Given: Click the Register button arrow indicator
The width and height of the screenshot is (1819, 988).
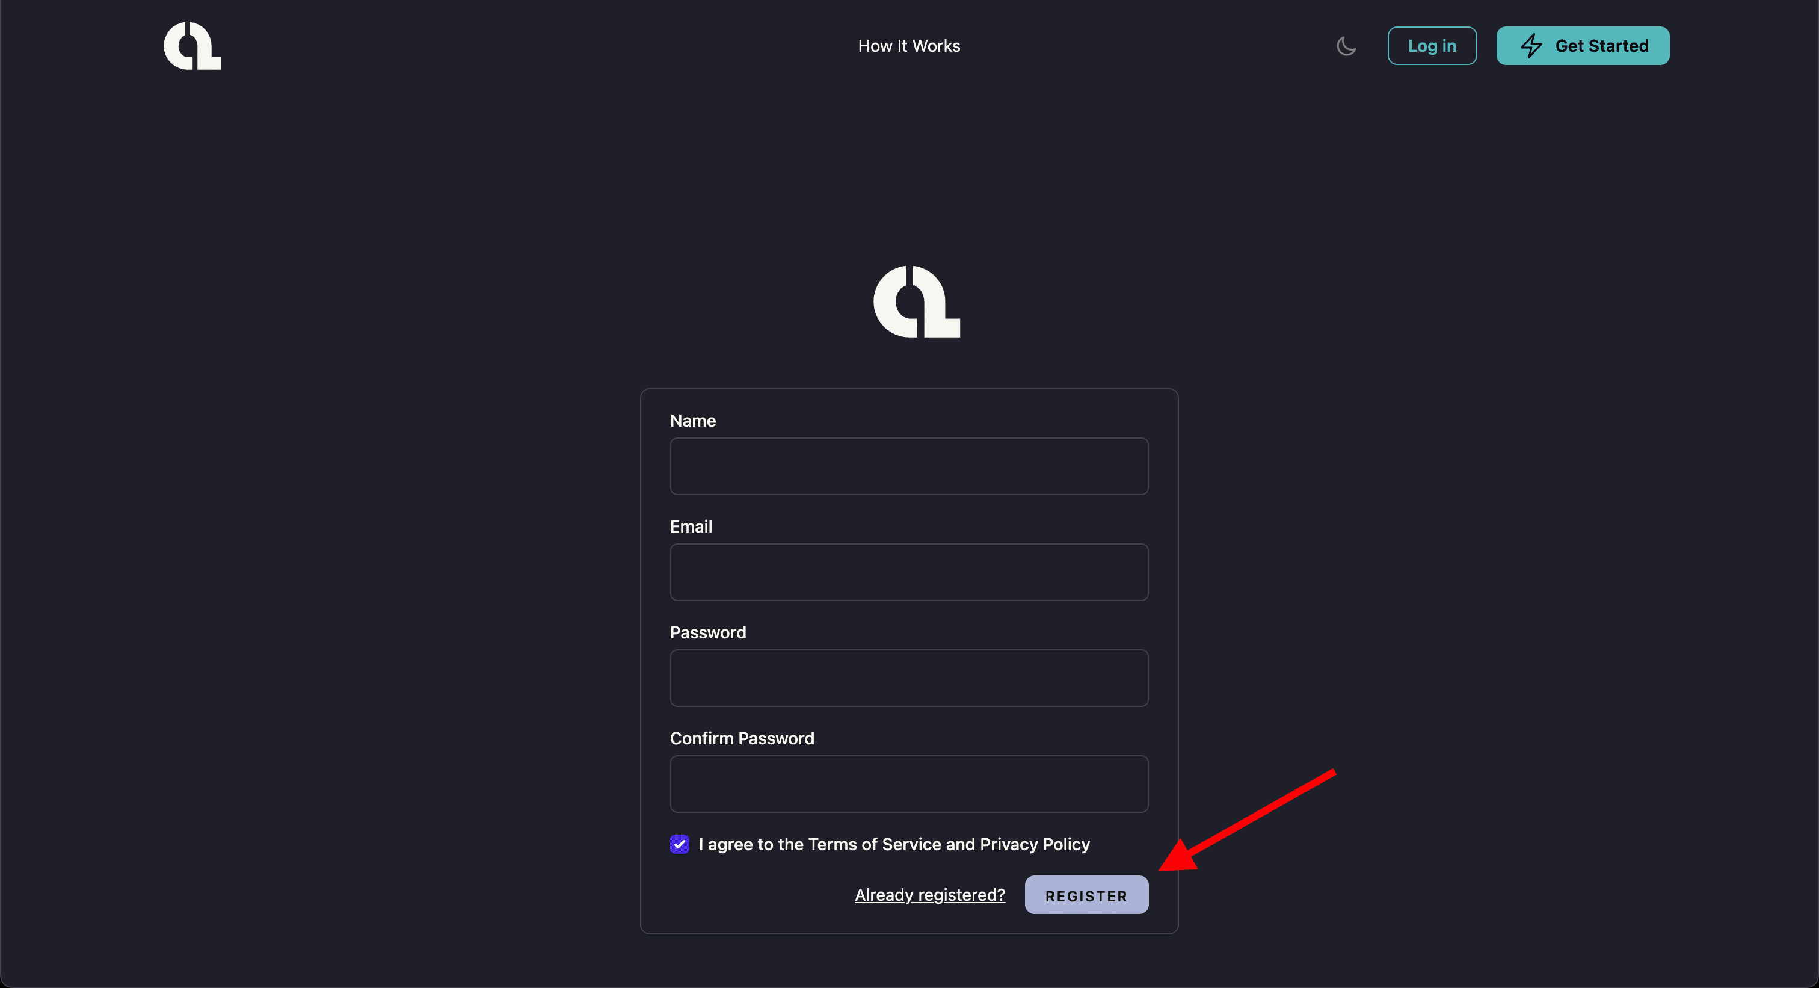Looking at the screenshot, I should click(1086, 894).
